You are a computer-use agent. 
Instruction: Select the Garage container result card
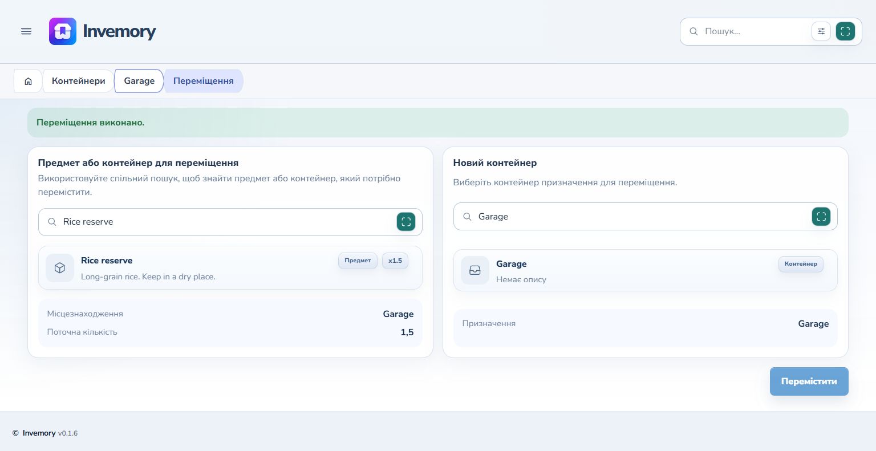click(646, 270)
